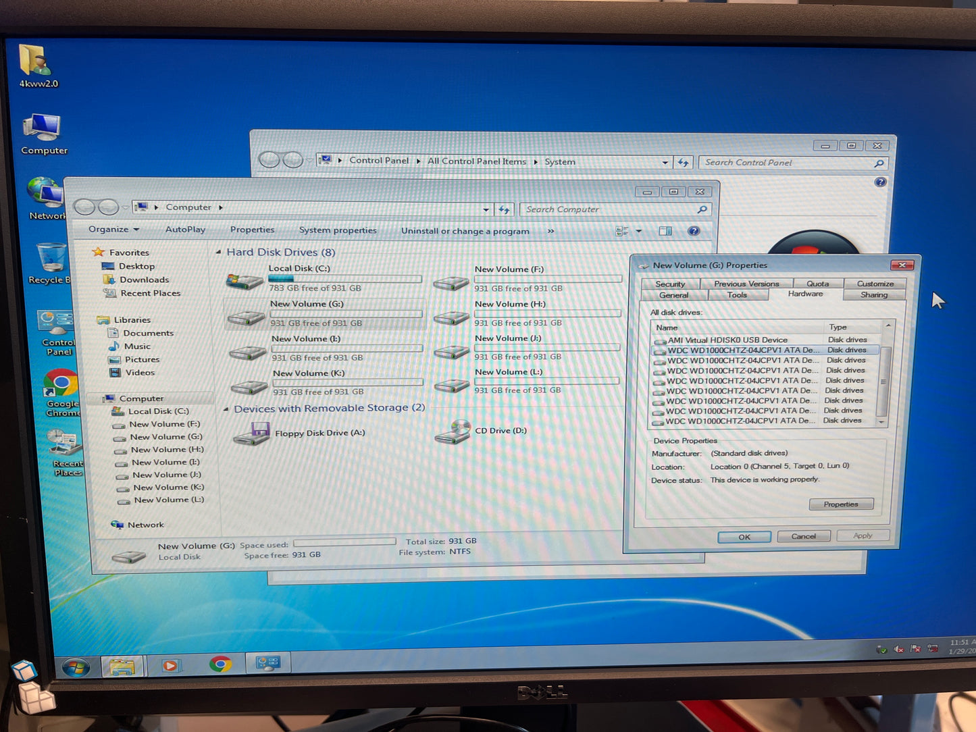Open the Organize dropdown menu
976x732 pixels.
coord(113,230)
